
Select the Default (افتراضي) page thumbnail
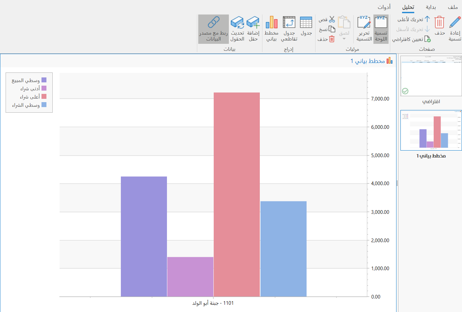(x=431, y=76)
